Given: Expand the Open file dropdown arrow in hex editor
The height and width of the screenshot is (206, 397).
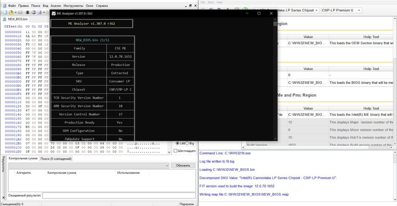Looking at the screenshot, I should coord(15,12).
